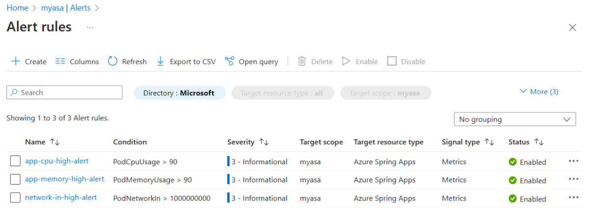Screen dimensions: 589x222
Task: Export alert rules to CSV
Action: pos(186,61)
